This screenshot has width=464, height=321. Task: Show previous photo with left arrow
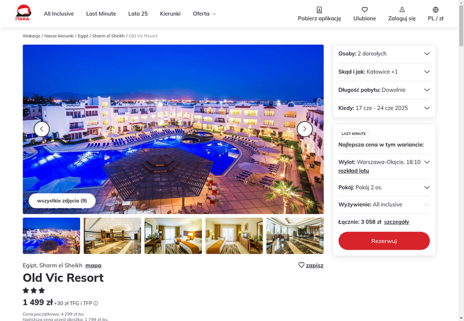coord(41,129)
